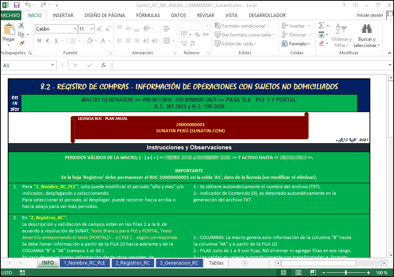Open Buscar y seleccionar binoculars

point(366,29)
